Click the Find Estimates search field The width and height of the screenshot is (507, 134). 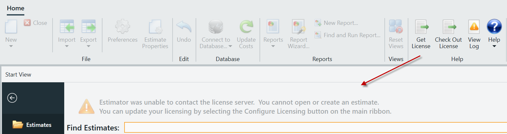[x=316, y=127]
